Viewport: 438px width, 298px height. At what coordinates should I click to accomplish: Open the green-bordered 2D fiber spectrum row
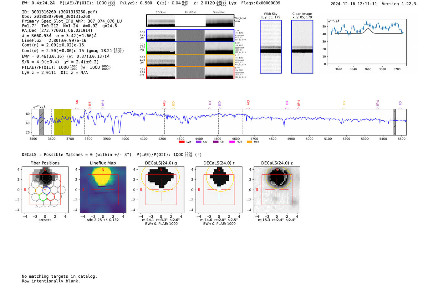[190, 48]
